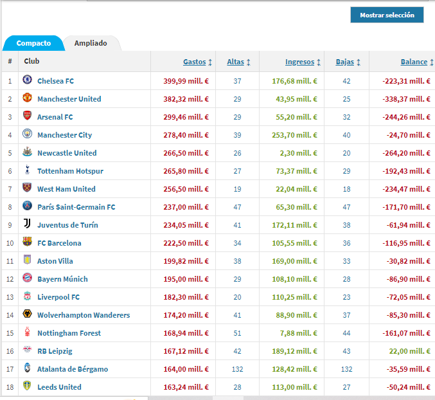Open the Tottenham Hotspur club link
The image size is (435, 400).
(x=70, y=171)
